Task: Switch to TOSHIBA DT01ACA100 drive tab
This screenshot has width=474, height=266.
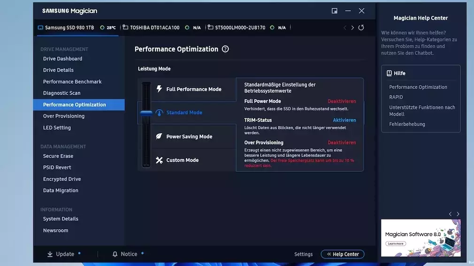Action: tap(154, 28)
